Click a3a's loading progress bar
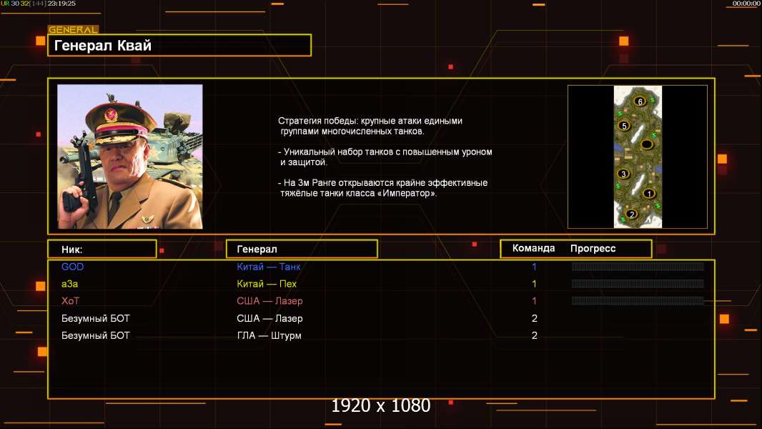Screen dimensions: 762x429 pyautogui.click(x=638, y=284)
